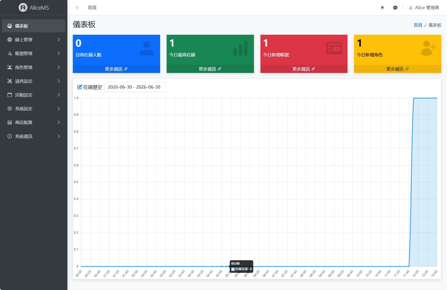Open the 商店配置 sidebar menu
Image resolution: width=447 pixels, height=290 pixels.
coord(34,122)
